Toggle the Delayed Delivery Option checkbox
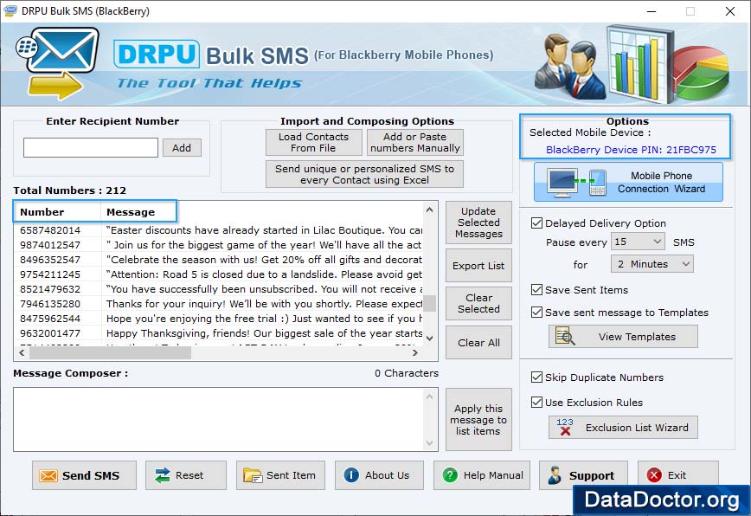The image size is (751, 516). (536, 223)
